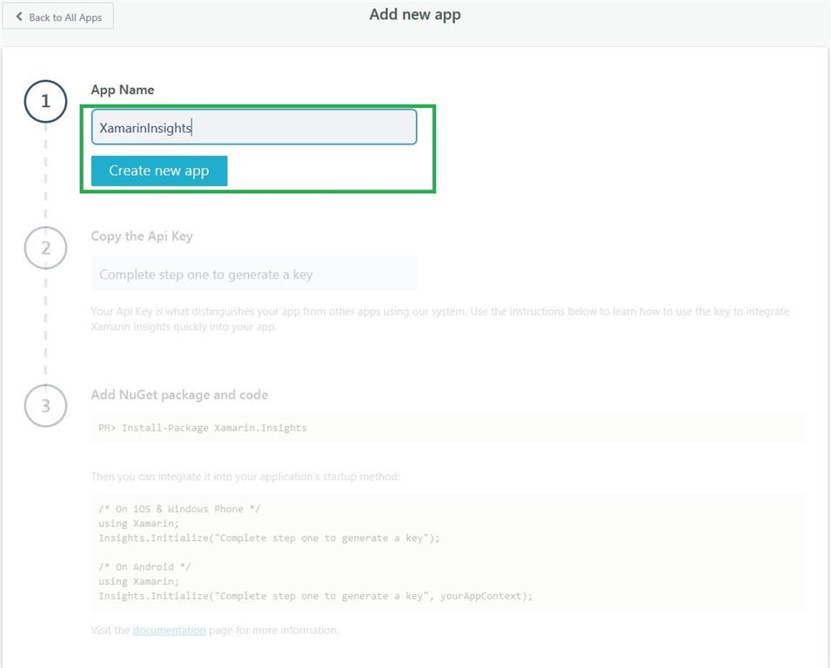
Task: Select the step 2 circle indicator
Action: pos(44,248)
